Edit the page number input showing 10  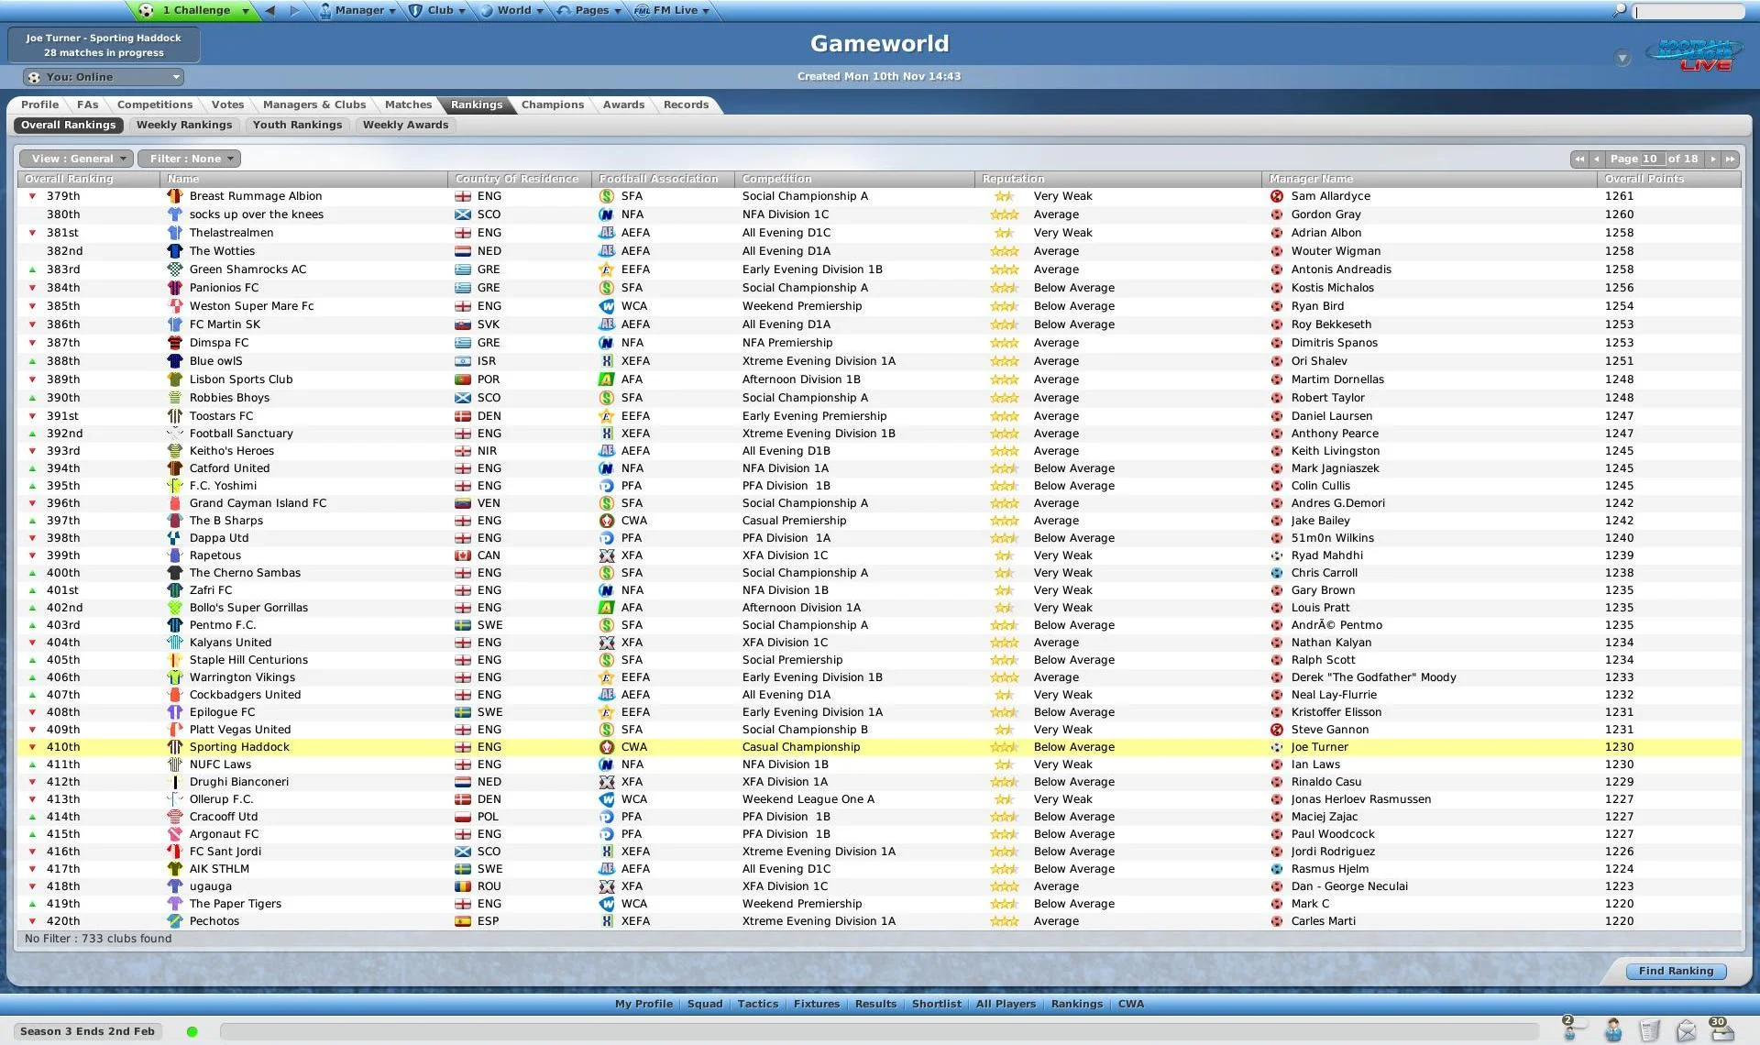1651,158
